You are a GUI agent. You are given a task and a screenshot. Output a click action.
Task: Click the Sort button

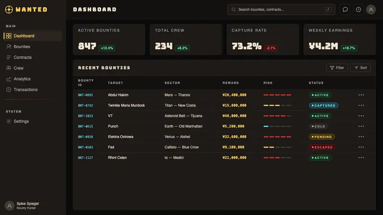coord(360,68)
